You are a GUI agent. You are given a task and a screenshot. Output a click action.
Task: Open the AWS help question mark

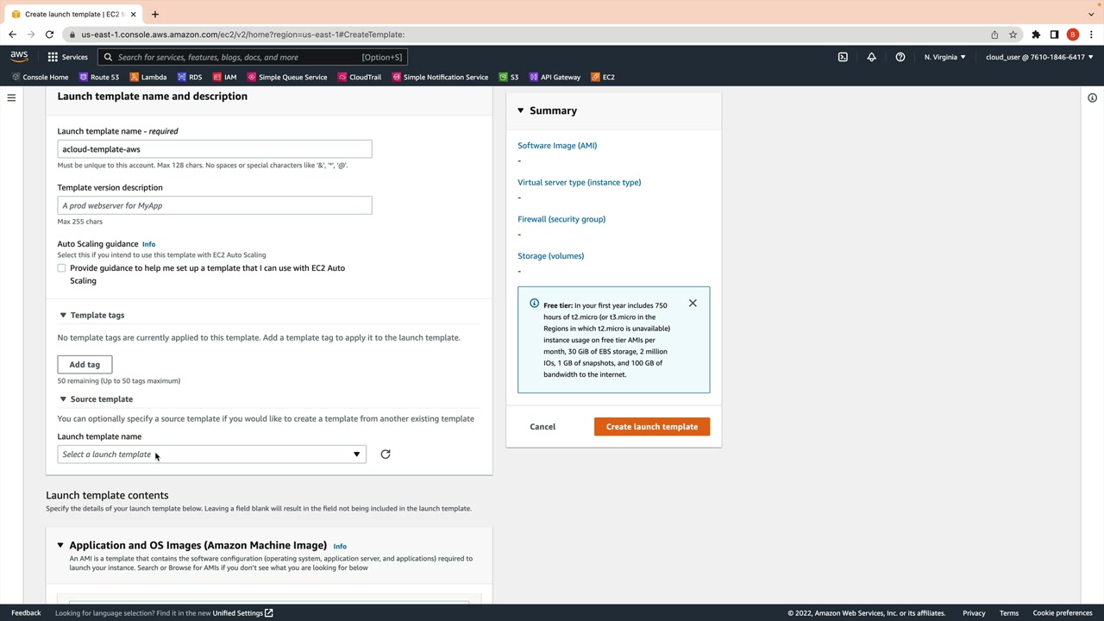pos(900,57)
